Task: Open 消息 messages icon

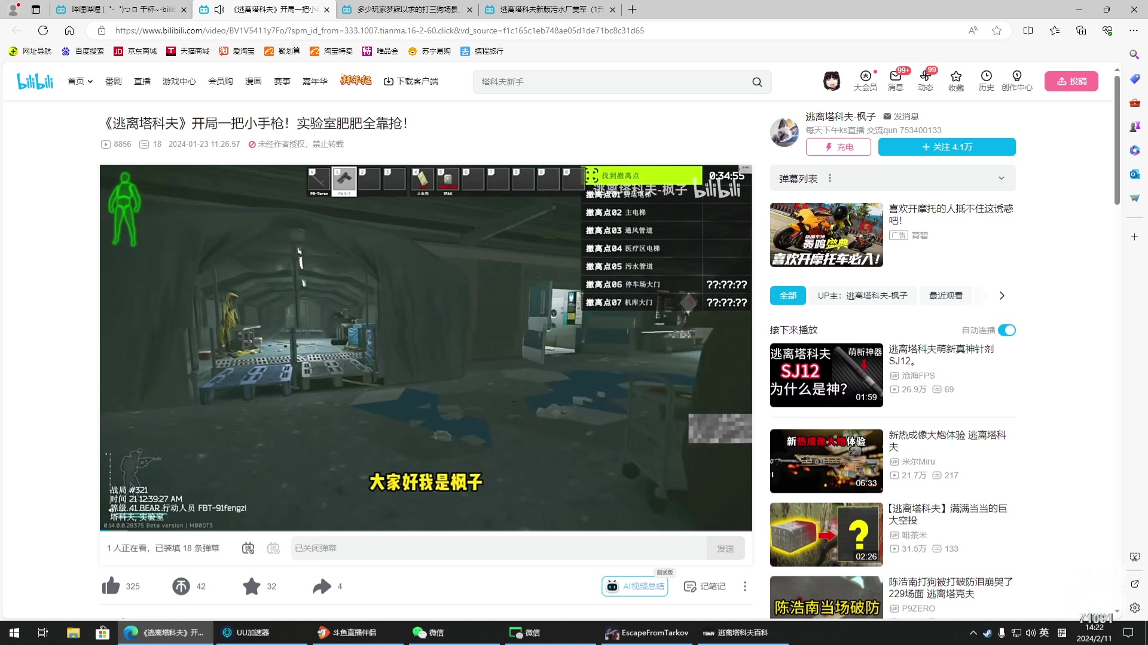Action: click(895, 81)
